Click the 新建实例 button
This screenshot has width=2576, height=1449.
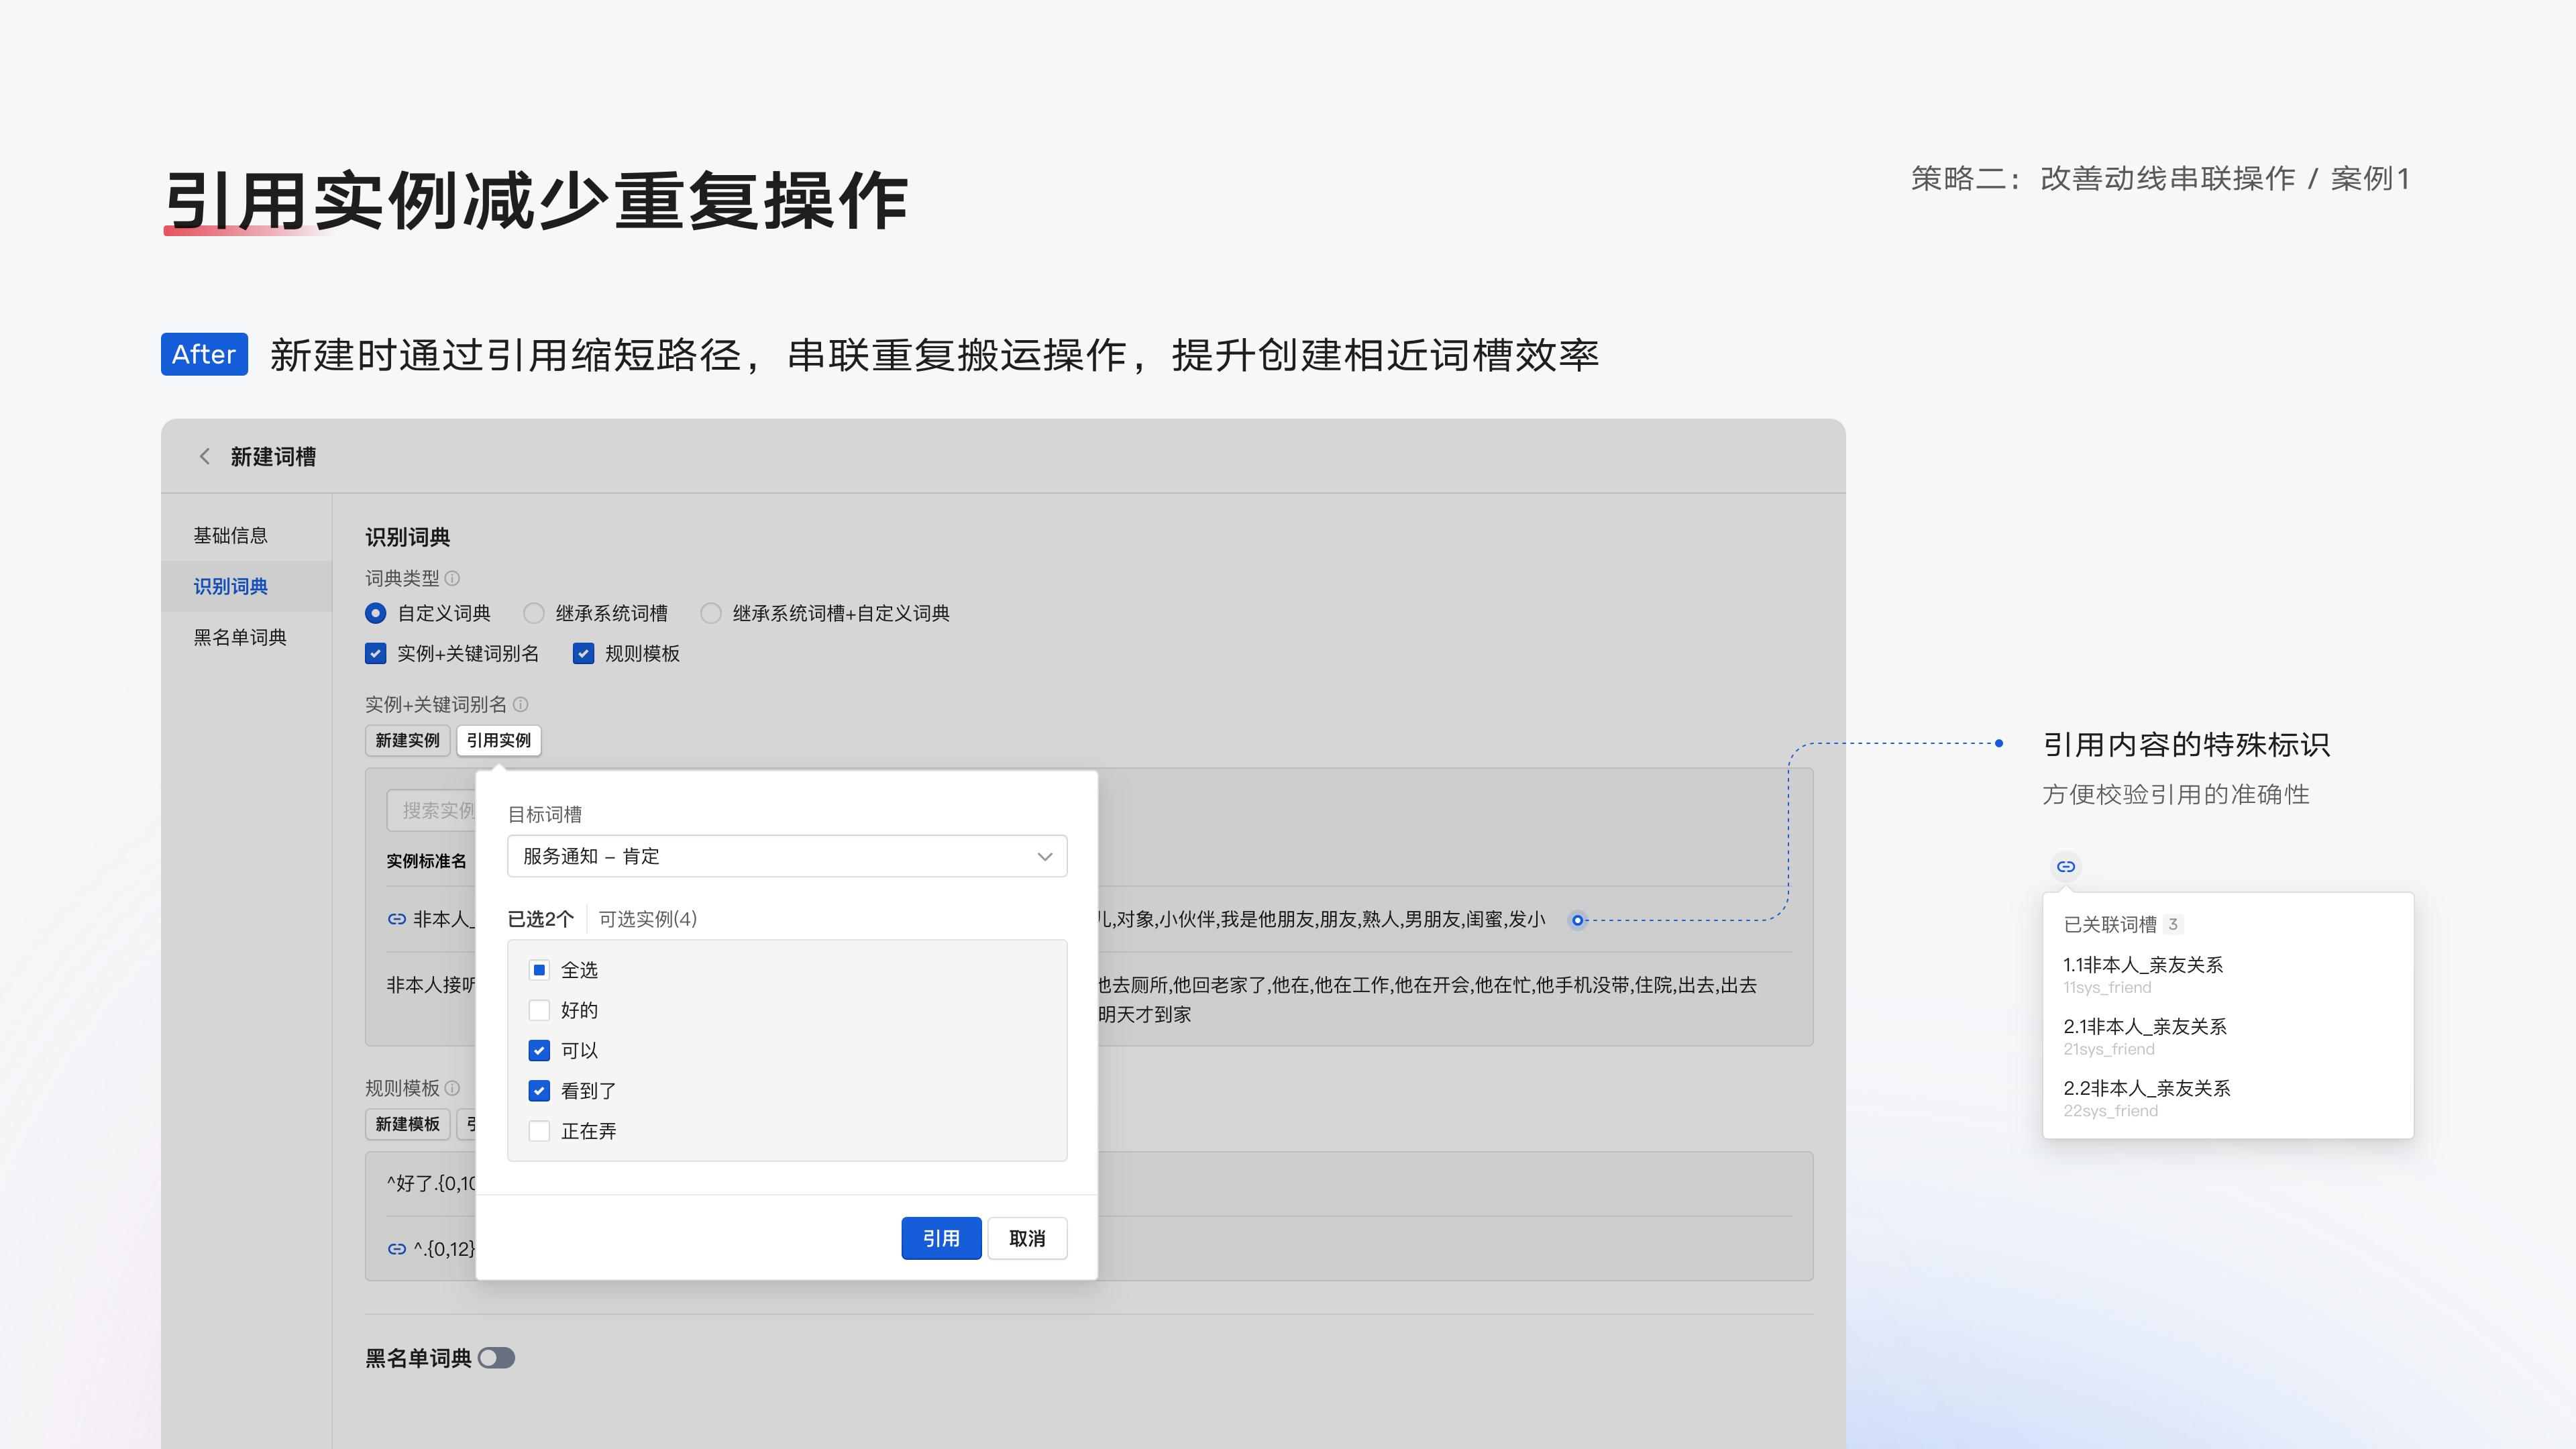coord(407,740)
